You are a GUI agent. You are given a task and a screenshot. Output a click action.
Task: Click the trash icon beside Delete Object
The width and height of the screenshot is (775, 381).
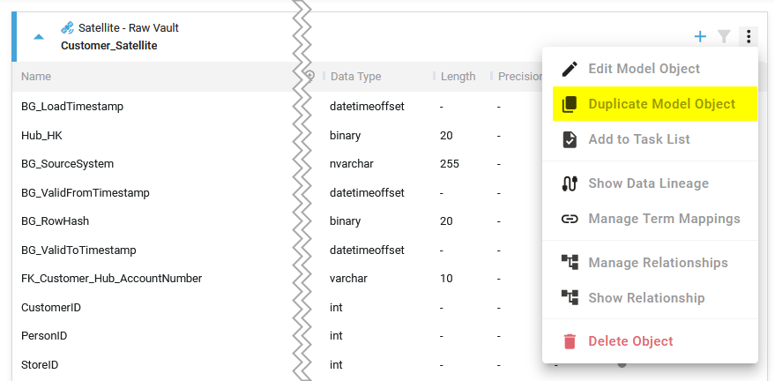570,341
